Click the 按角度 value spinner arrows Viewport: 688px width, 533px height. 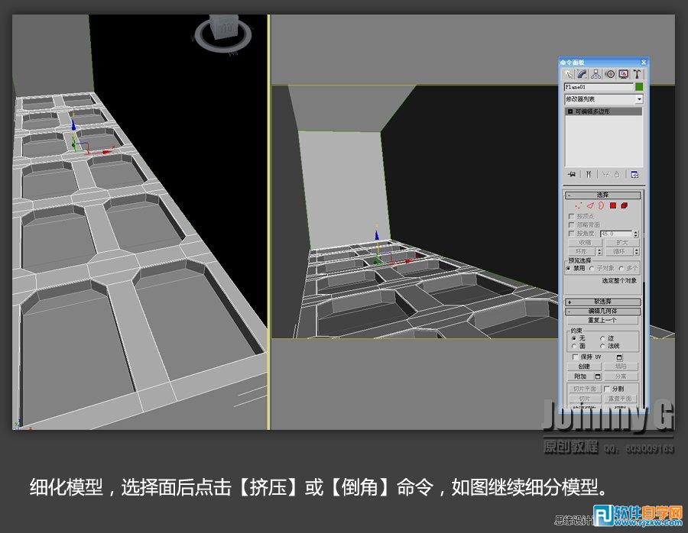[636, 234]
